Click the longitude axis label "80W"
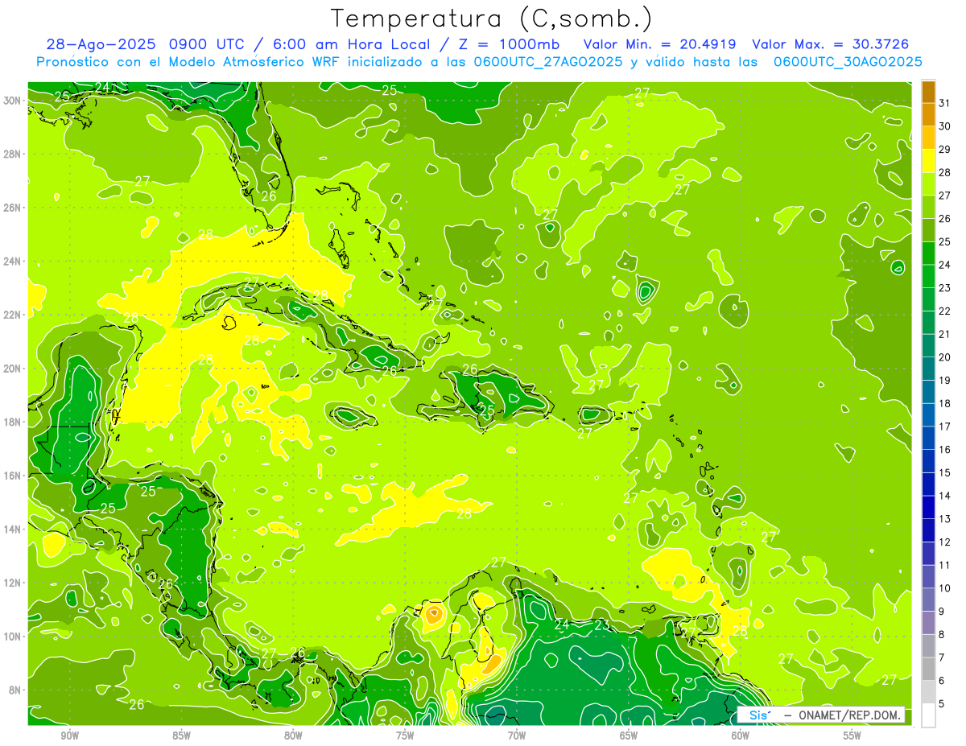This screenshot has width=966, height=746. tap(293, 735)
